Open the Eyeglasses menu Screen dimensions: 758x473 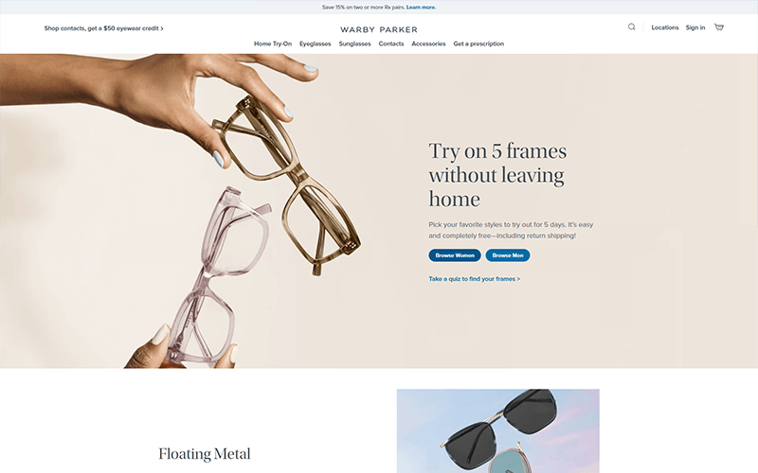[316, 44]
